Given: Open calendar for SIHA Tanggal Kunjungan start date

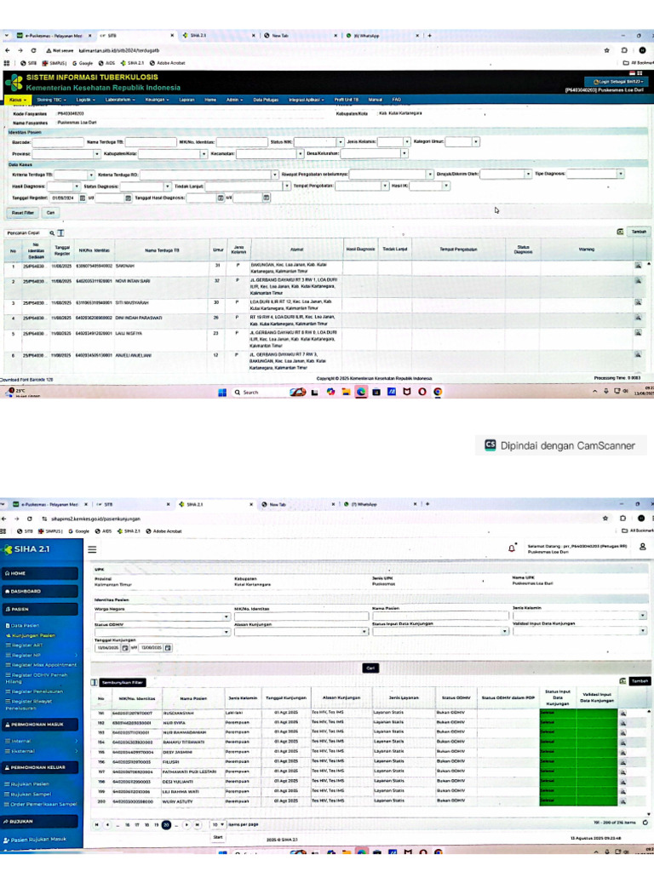Looking at the screenshot, I should pyautogui.click(x=125, y=648).
